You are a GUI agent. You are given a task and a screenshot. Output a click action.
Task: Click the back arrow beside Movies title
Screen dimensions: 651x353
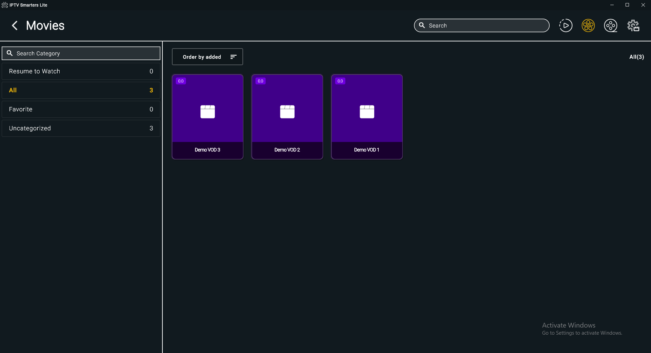[14, 25]
